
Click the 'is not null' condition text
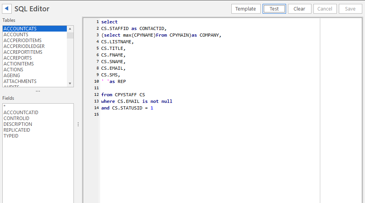[x=157, y=101]
